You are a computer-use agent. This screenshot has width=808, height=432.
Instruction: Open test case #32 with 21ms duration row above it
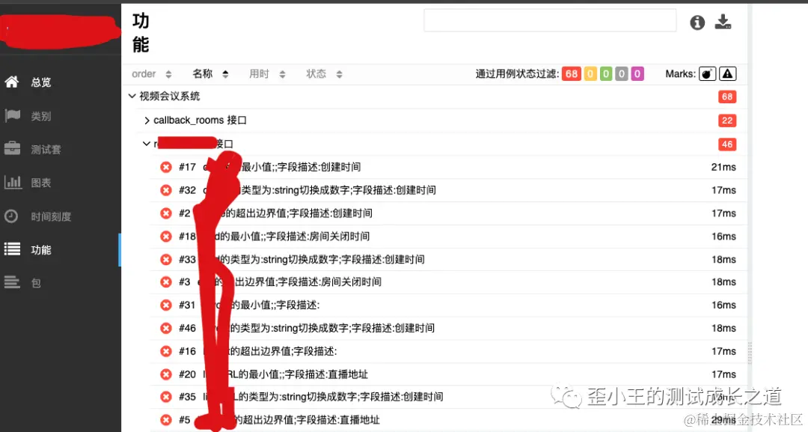tap(299, 190)
